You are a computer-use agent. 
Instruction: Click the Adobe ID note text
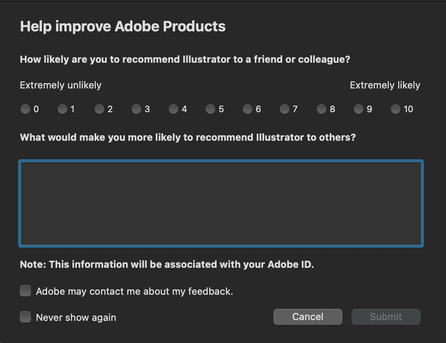click(x=167, y=265)
